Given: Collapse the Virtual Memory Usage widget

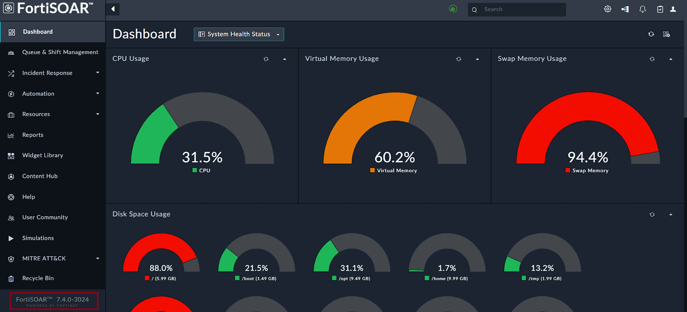Looking at the screenshot, I should coord(477,59).
